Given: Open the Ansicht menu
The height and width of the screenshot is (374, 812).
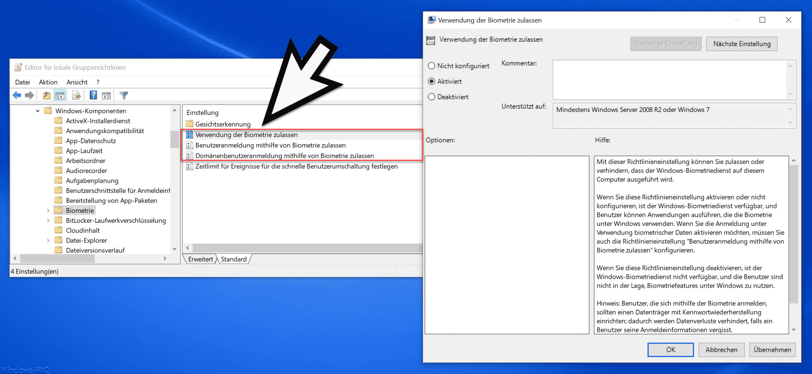Looking at the screenshot, I should (77, 82).
